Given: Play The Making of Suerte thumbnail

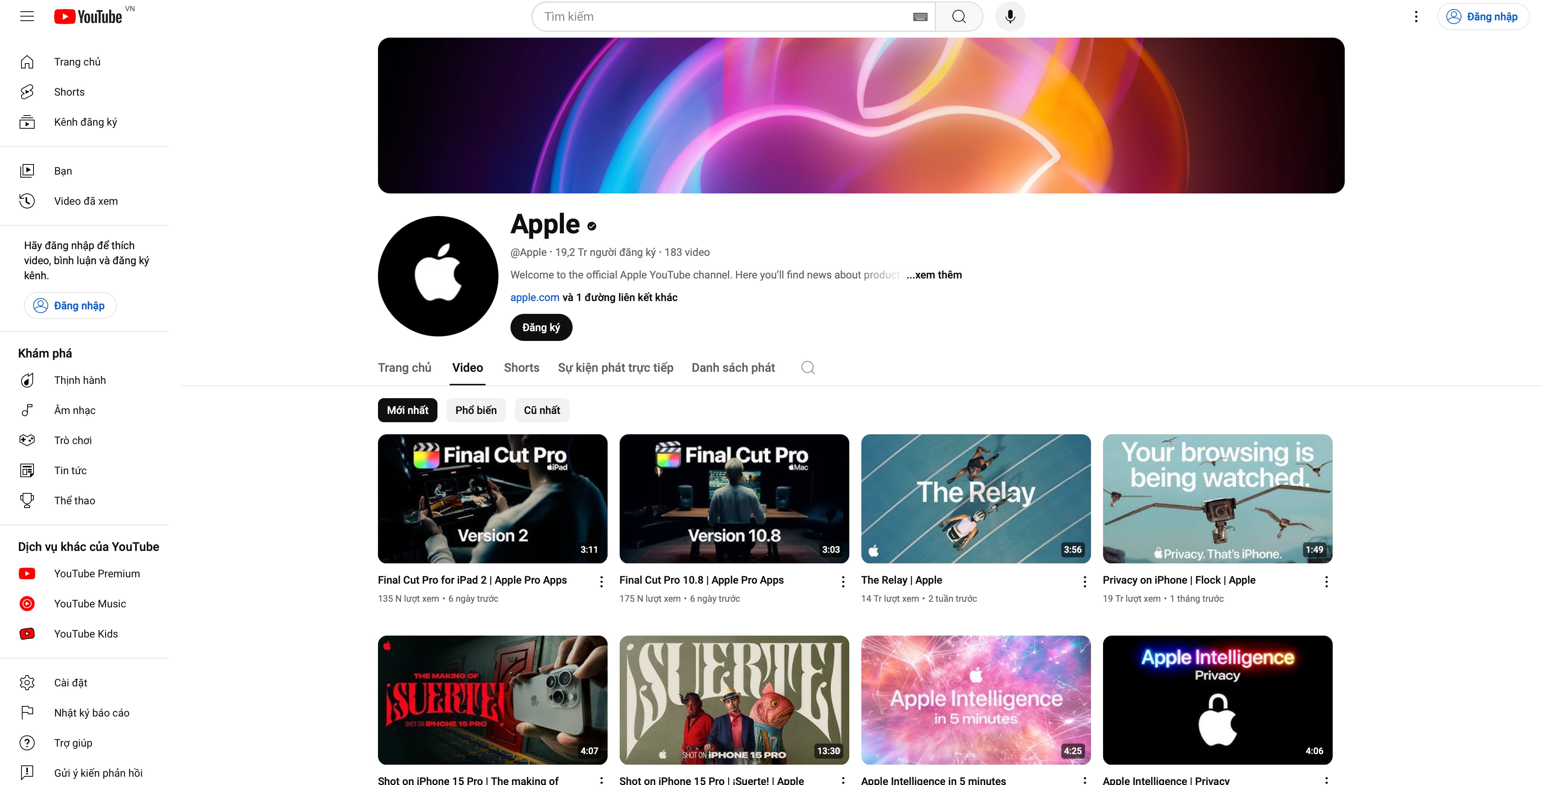Looking at the screenshot, I should click(493, 700).
